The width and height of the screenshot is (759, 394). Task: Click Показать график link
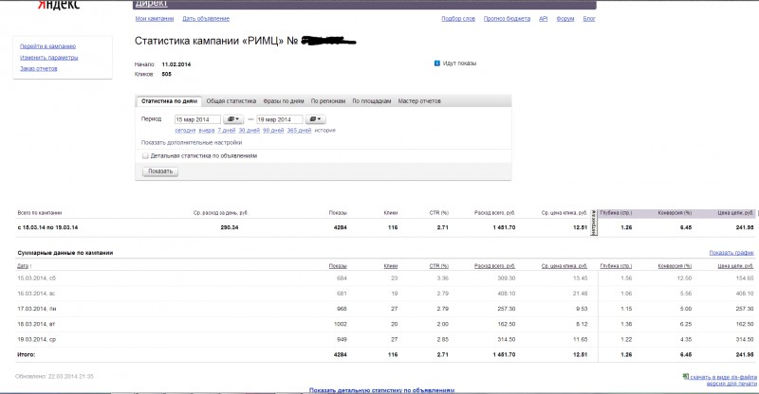click(x=731, y=253)
